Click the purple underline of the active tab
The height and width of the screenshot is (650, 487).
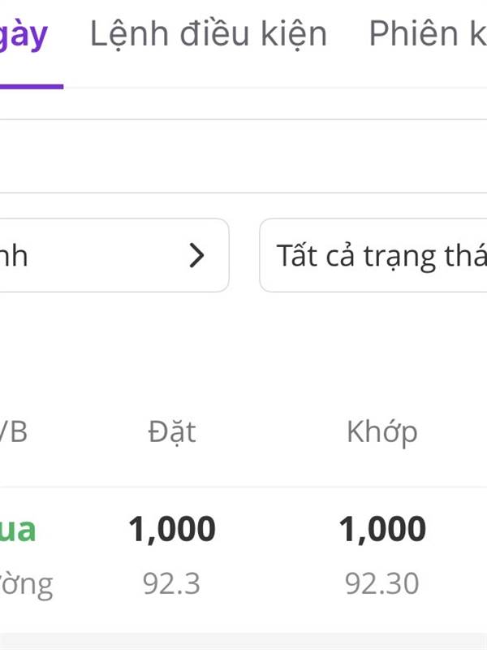pos(31,85)
